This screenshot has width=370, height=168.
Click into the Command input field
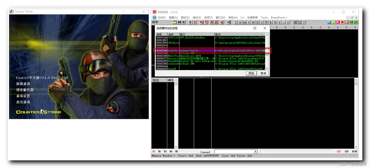(x=234, y=151)
